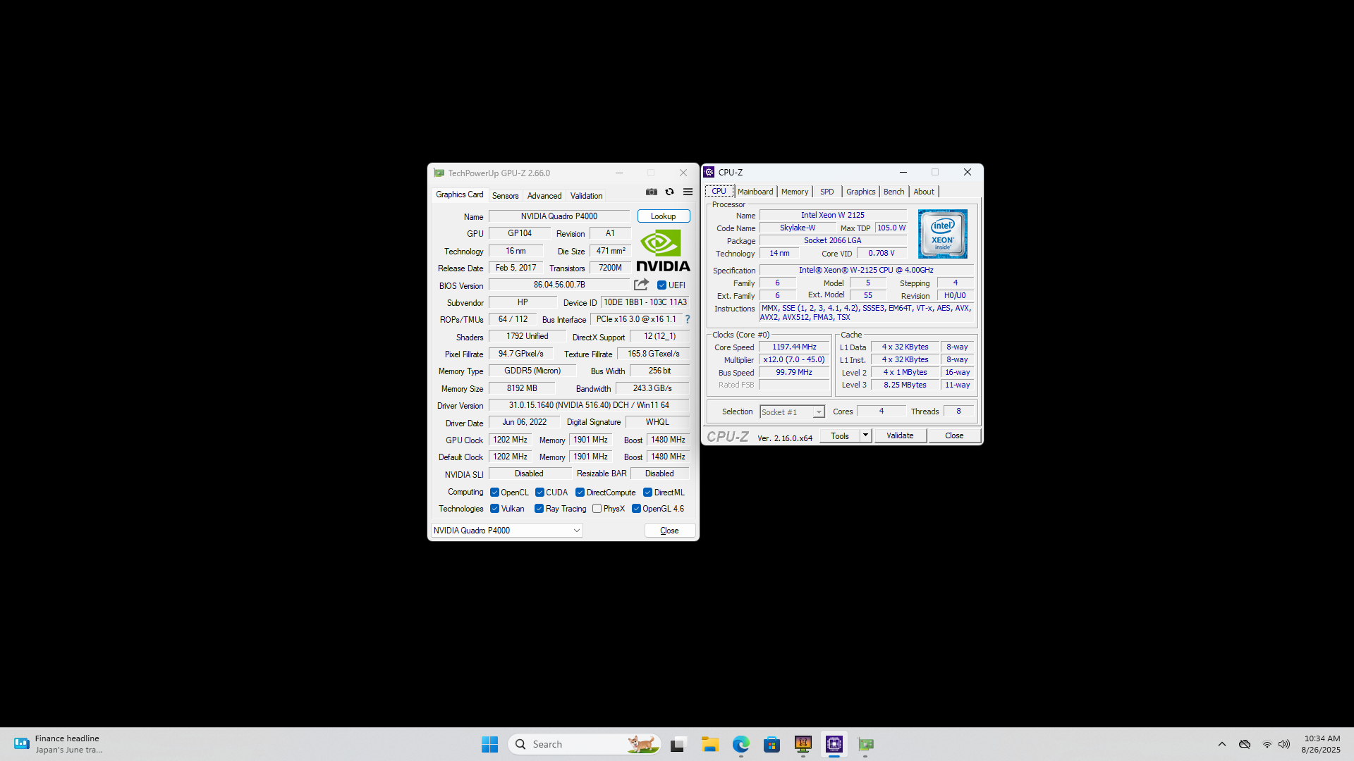Image resolution: width=1354 pixels, height=761 pixels.
Task: Toggle the PhysX checkbox
Action: pyautogui.click(x=597, y=509)
